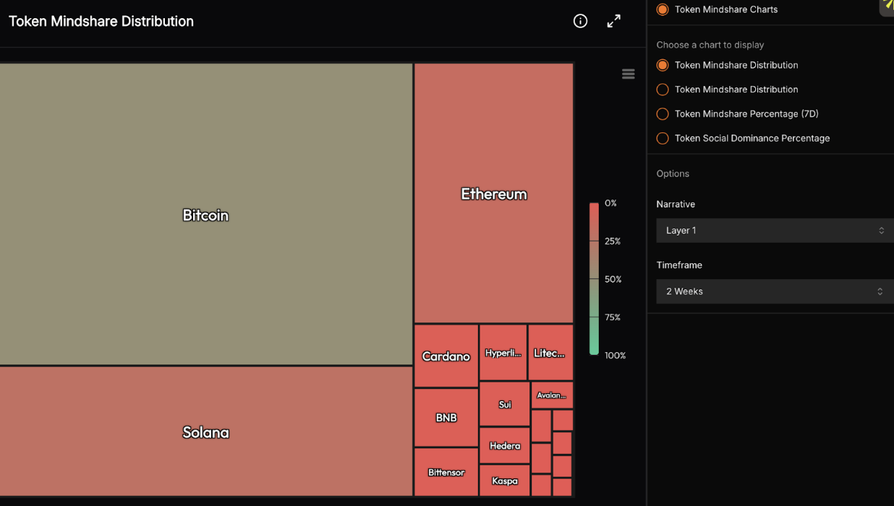The width and height of the screenshot is (894, 506).
Task: Pick the unselected Token Mindshare Distribution radio
Action: coord(663,90)
